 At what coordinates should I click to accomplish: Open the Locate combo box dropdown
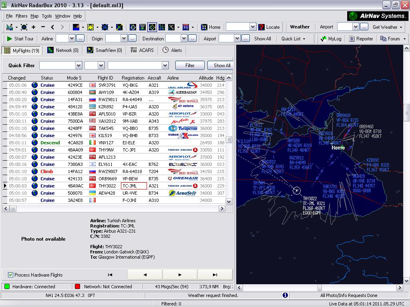pyautogui.click(x=253, y=27)
